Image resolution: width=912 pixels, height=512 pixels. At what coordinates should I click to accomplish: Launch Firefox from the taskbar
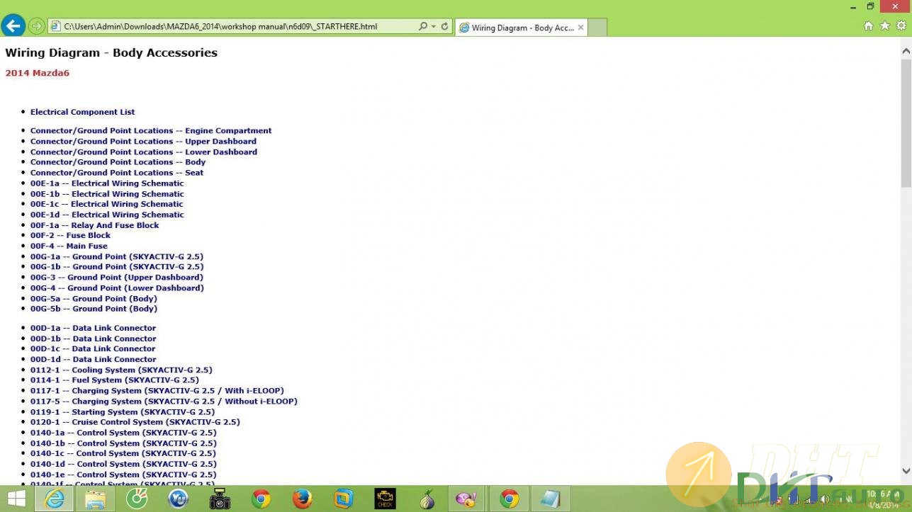pos(303,499)
